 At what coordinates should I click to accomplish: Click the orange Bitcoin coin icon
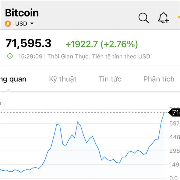(8, 24)
